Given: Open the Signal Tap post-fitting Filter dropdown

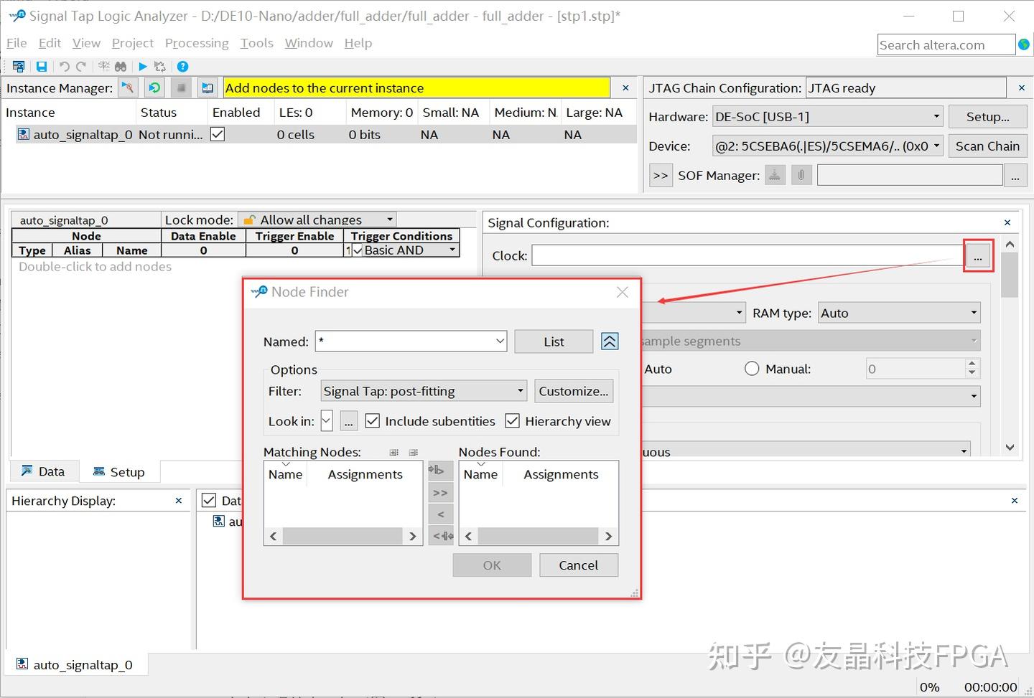Looking at the screenshot, I should (520, 390).
